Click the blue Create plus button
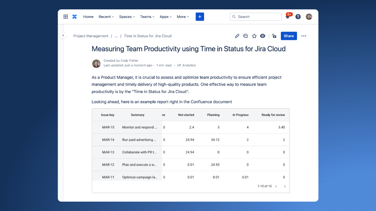 tap(200, 16)
